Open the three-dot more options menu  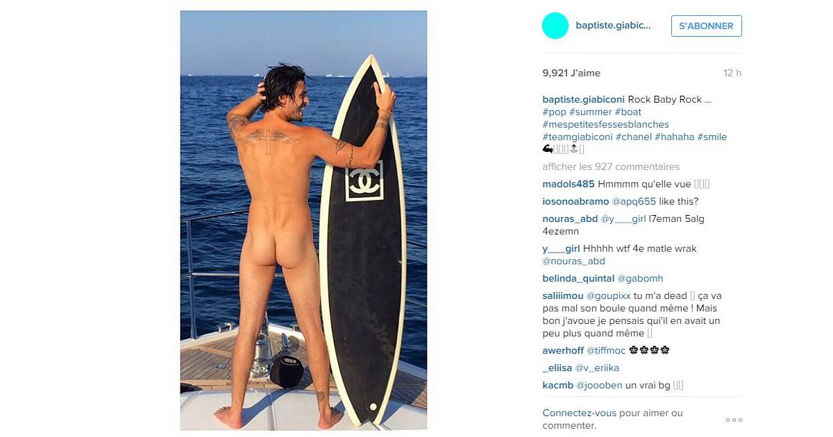[734, 420]
